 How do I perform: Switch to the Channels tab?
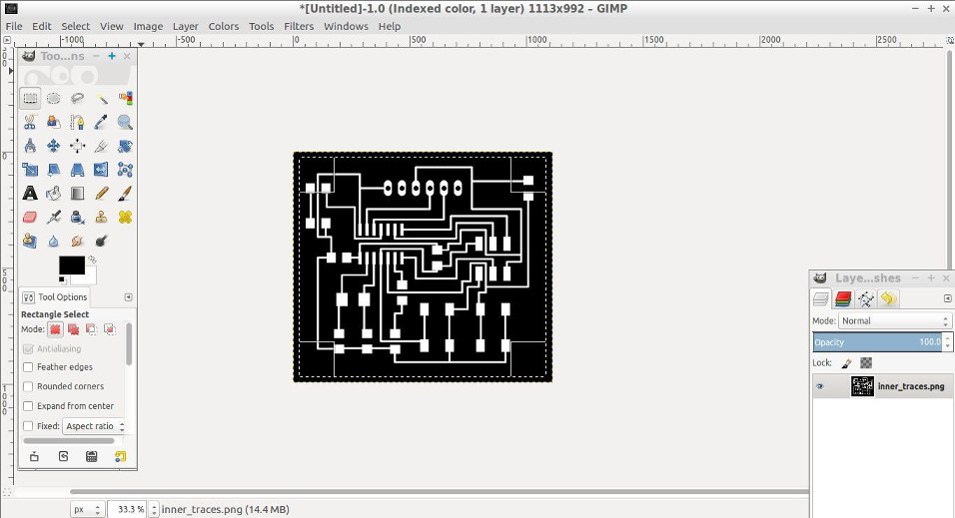coord(843,298)
